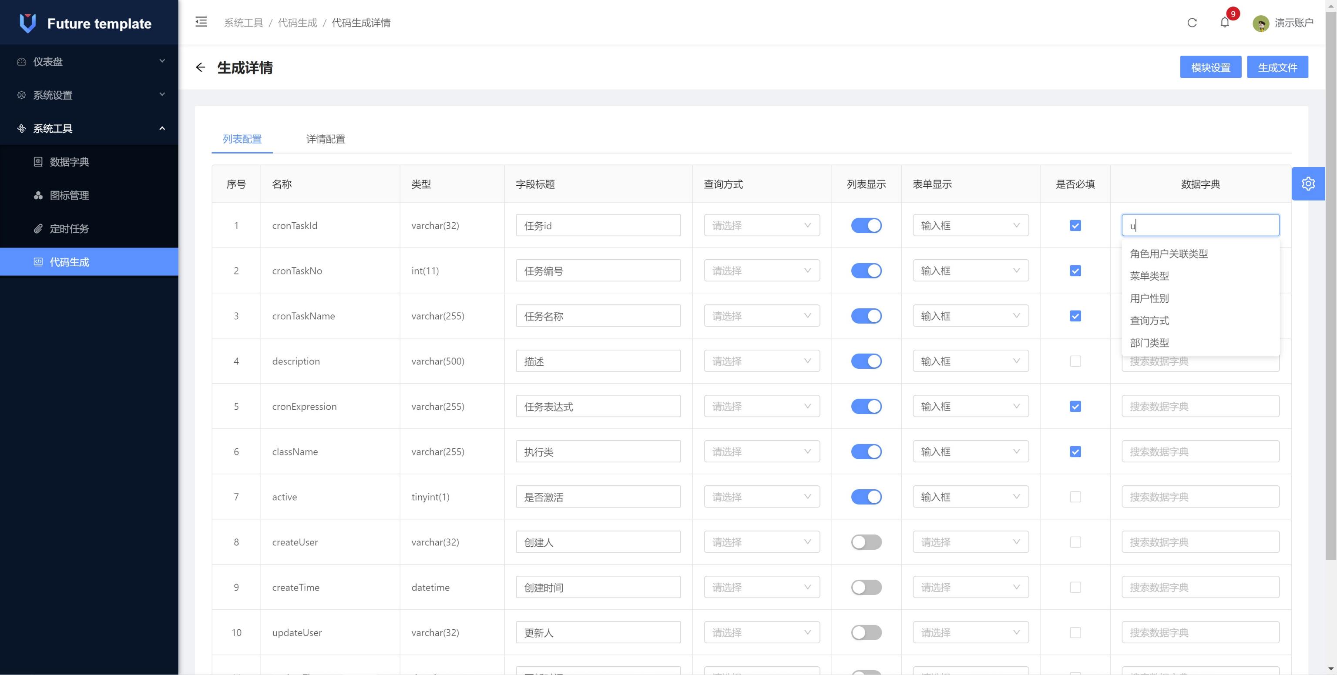Click 数据字典 search box for className
1337x675 pixels.
tap(1200, 451)
